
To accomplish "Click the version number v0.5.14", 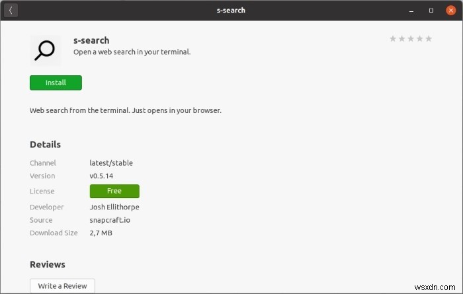I will click(103, 176).
